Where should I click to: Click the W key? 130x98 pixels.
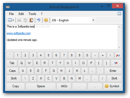click(29, 63)
